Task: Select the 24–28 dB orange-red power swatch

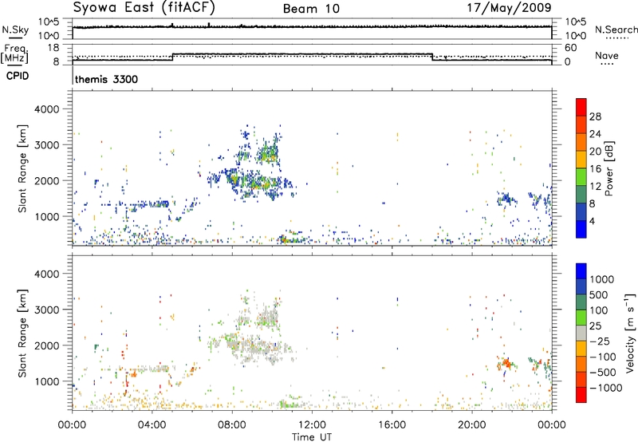Action: [x=581, y=124]
